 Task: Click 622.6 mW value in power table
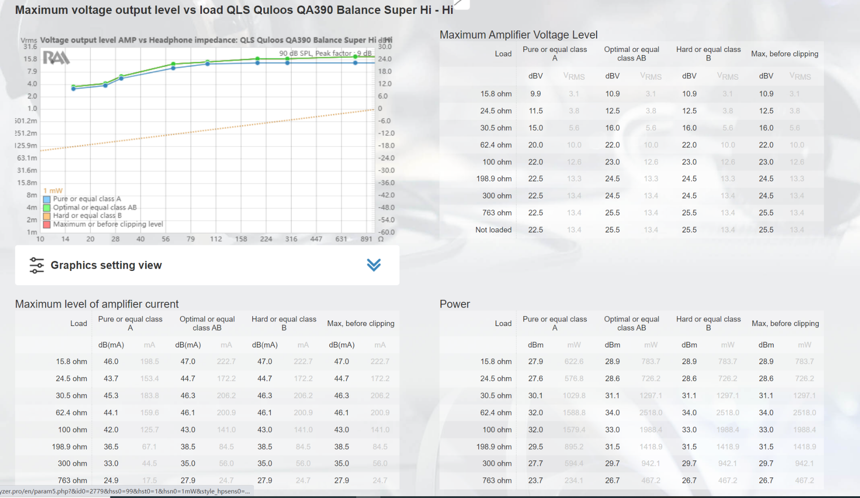click(574, 361)
